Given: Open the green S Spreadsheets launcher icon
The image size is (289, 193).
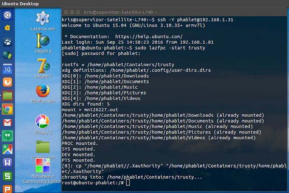Looking at the screenshot, I should pyautogui.click(x=7, y=176).
